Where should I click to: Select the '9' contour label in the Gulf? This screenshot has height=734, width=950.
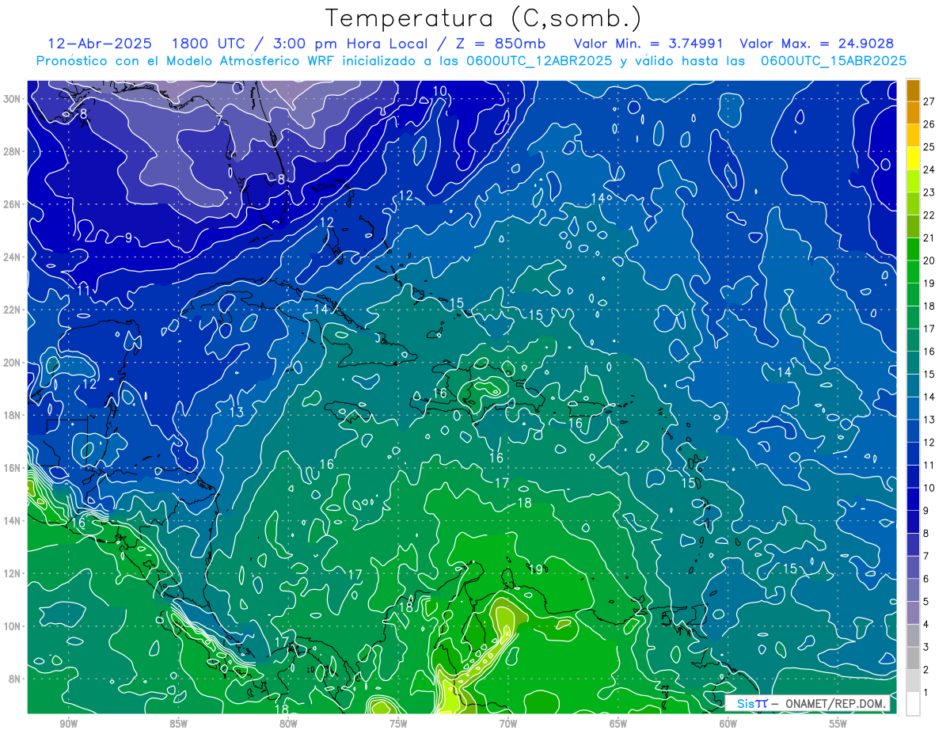coord(128,238)
